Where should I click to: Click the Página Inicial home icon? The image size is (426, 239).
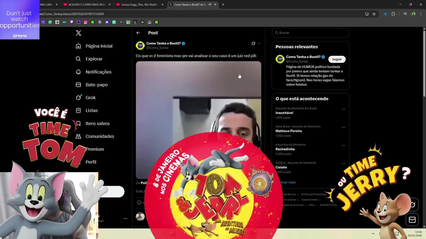78,46
